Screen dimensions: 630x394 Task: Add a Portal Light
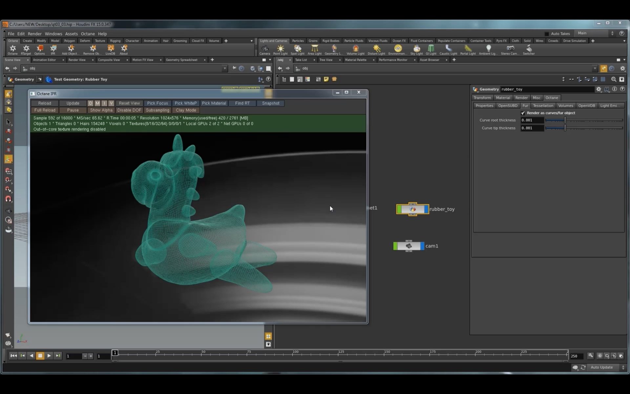click(468, 50)
